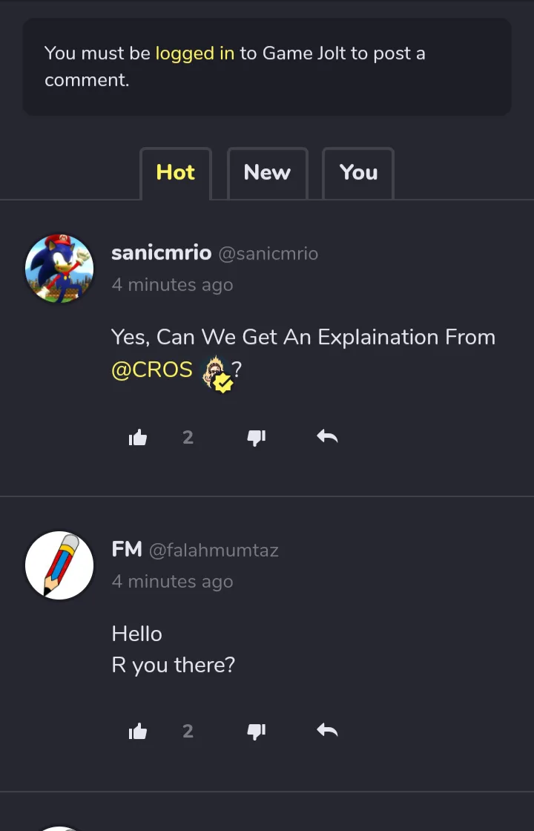Open the @CROS mention link
This screenshot has width=534, height=831.
(x=152, y=369)
